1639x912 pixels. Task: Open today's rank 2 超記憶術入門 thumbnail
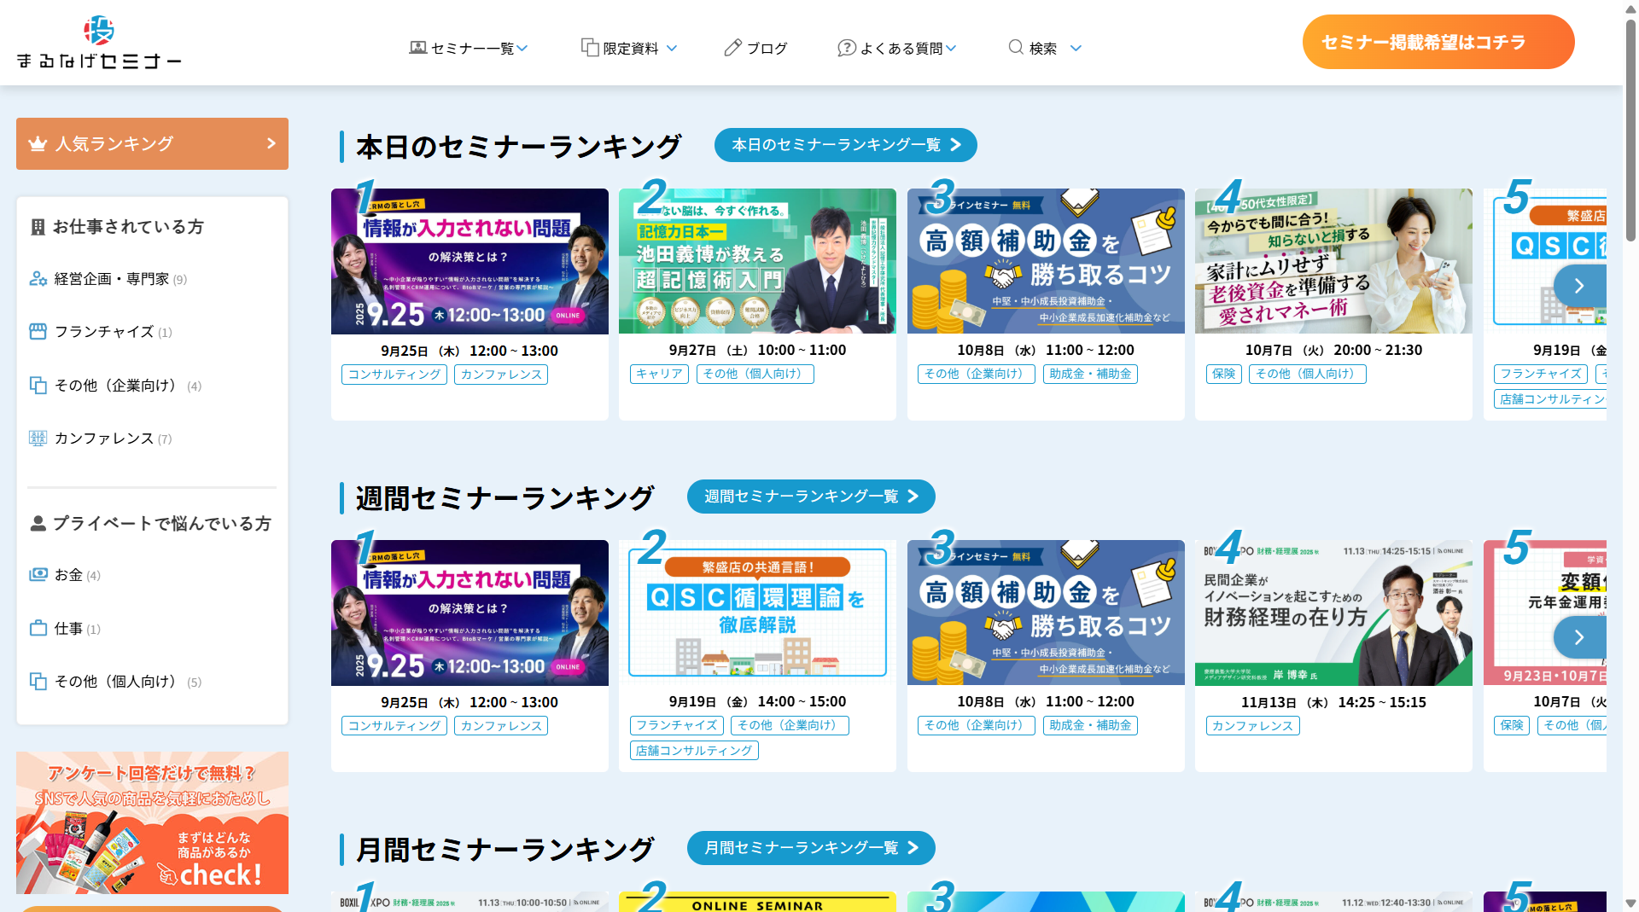[757, 261]
